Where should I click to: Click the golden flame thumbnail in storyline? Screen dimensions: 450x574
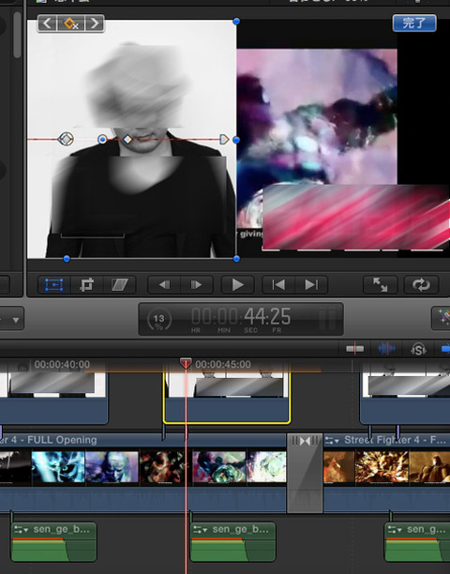pos(382,469)
